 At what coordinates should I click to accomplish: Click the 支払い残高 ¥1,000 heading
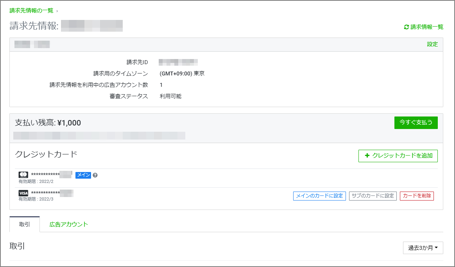[48, 123]
